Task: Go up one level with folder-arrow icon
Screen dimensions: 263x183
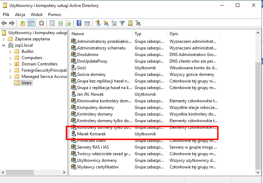Action: coord(22,23)
